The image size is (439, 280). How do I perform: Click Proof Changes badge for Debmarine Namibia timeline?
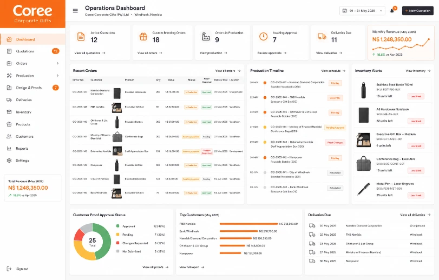(335, 143)
